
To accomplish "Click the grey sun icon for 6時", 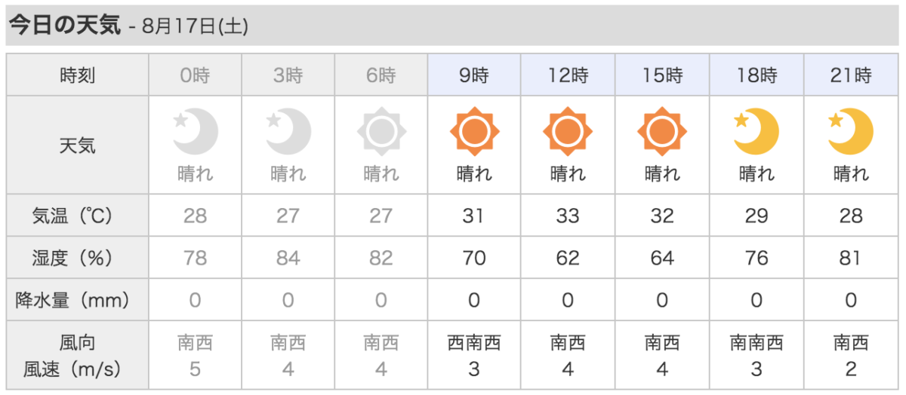I will point(381,132).
